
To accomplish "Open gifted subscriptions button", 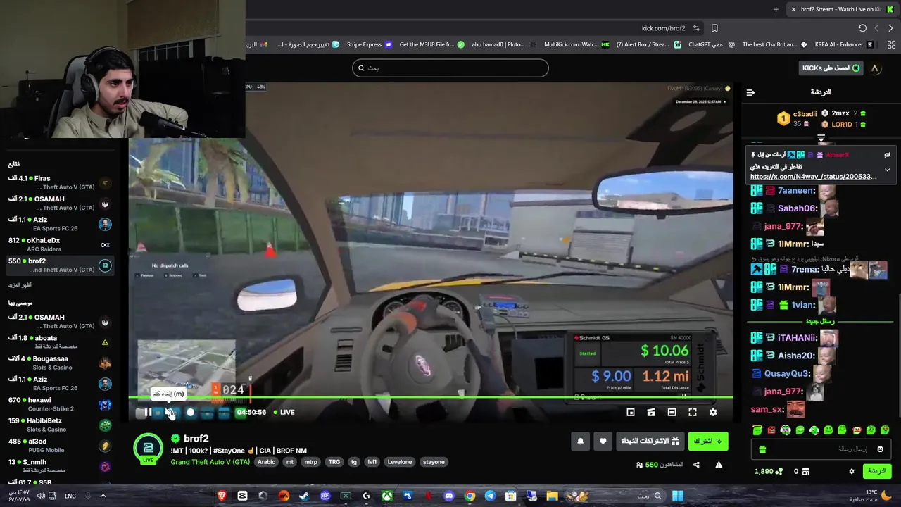I will 650,441.
